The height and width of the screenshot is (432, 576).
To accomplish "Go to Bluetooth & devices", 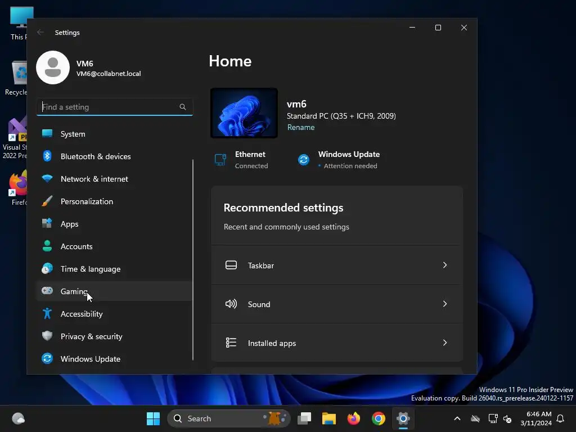I will pos(114,156).
